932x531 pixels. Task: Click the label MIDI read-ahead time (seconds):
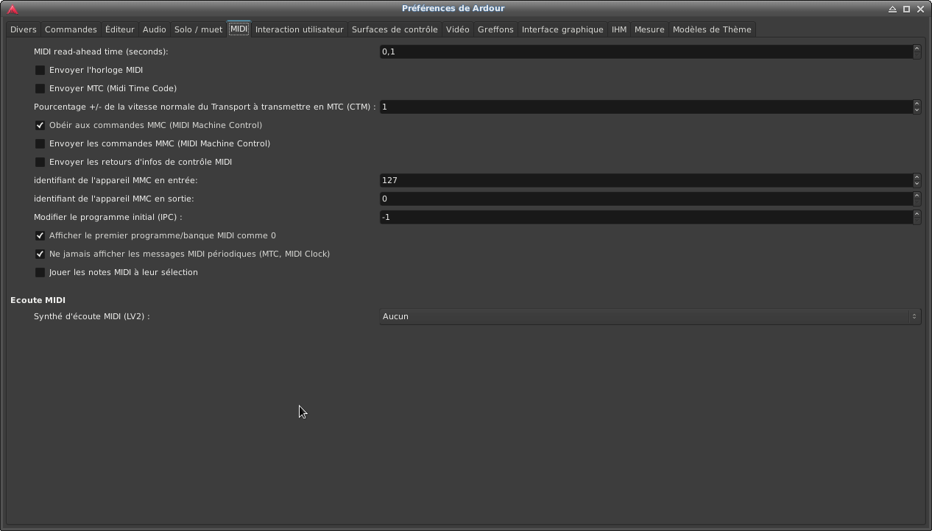pos(101,51)
